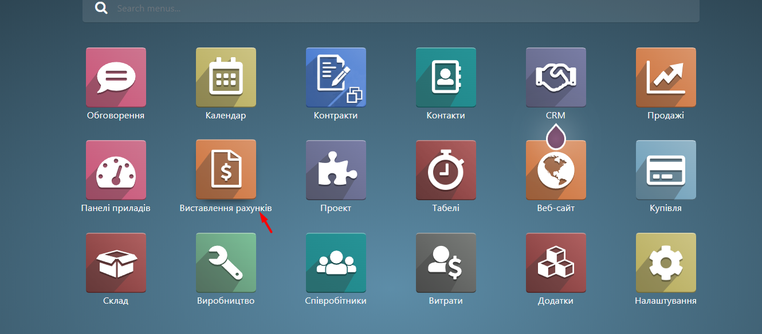Launch the Співробітники employees icon
The width and height of the screenshot is (762, 334).
coord(336,263)
